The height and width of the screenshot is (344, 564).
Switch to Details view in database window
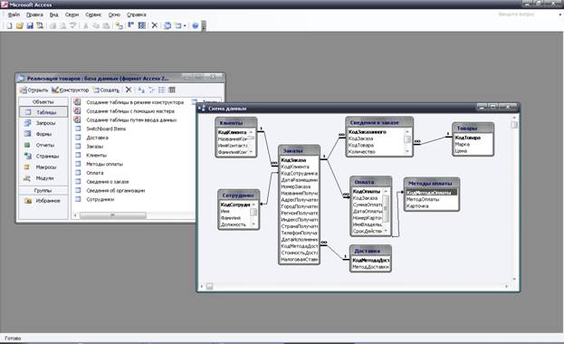[172, 90]
